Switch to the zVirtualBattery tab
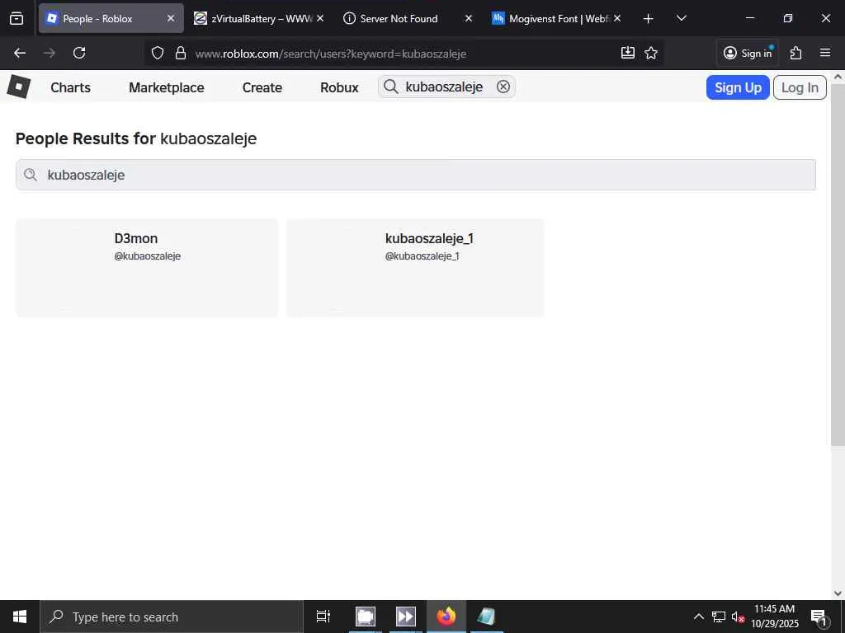 coord(259,18)
